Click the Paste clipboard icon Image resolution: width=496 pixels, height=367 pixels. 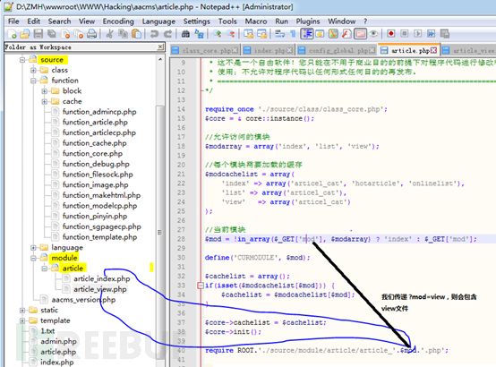(136, 33)
